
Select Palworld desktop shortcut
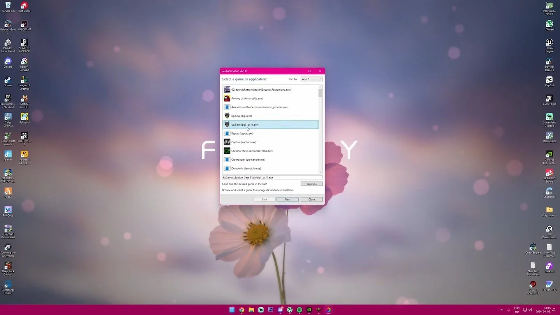tap(24, 119)
